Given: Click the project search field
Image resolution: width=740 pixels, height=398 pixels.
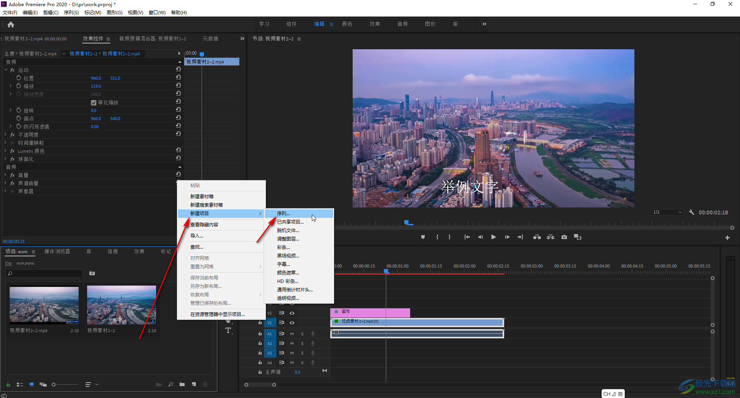Looking at the screenshot, I should tap(44, 273).
